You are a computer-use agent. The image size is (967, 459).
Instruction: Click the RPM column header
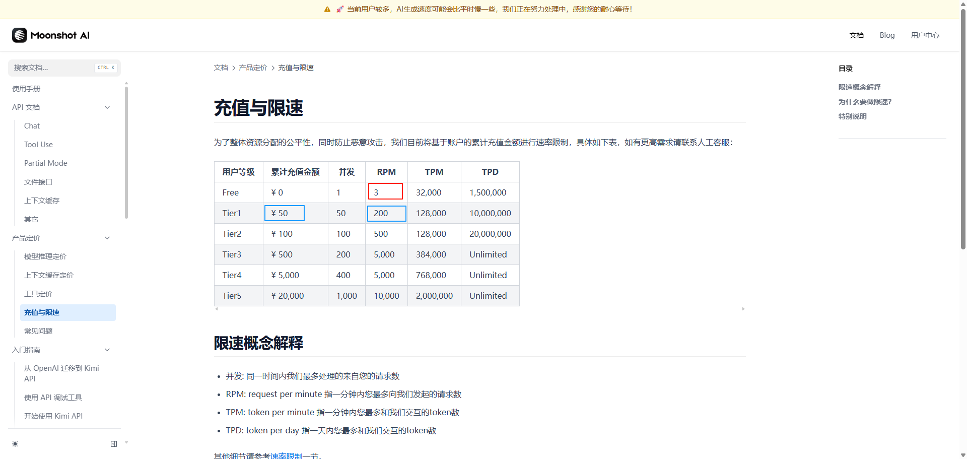click(x=386, y=172)
